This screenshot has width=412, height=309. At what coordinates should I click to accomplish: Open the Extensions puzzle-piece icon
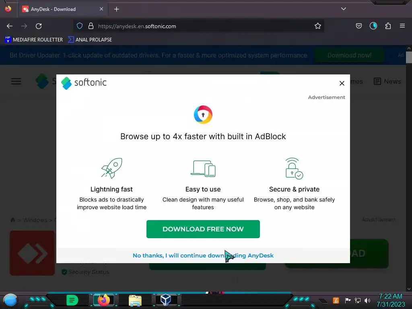388,26
